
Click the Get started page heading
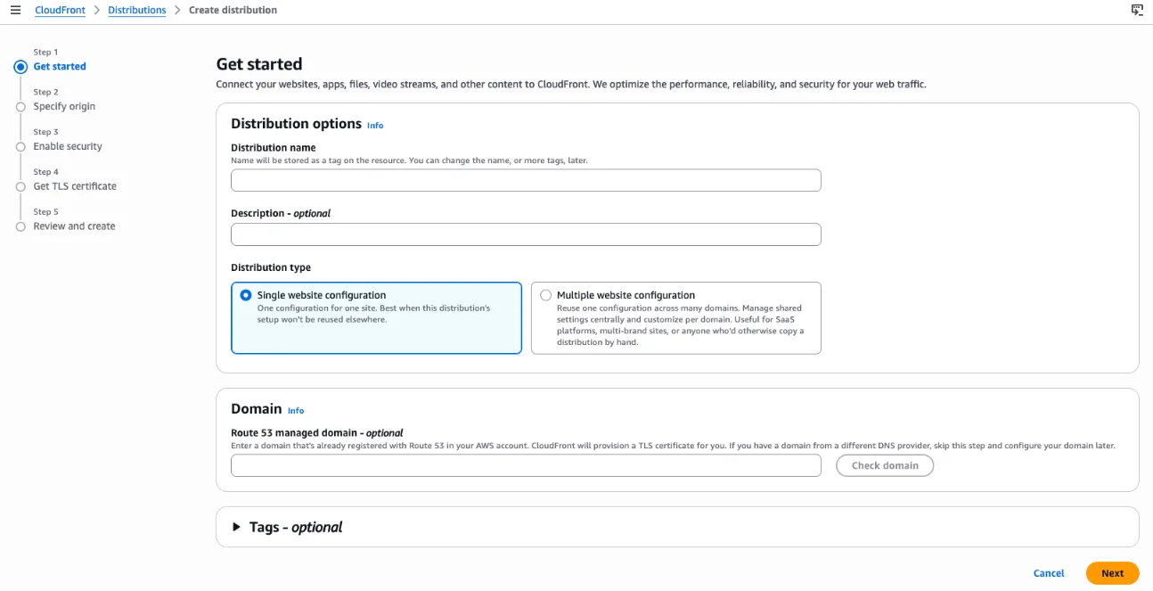click(x=259, y=64)
